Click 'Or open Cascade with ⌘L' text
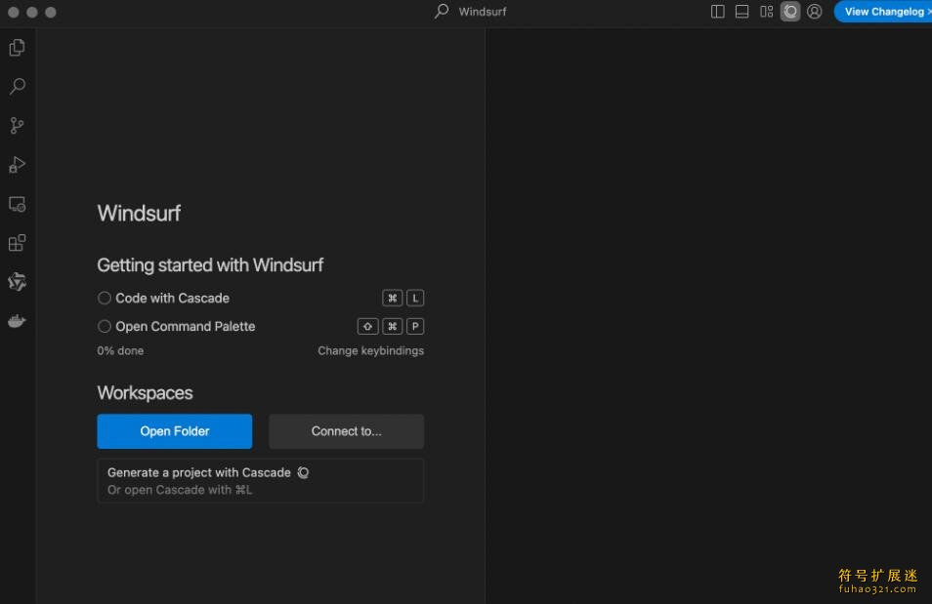 [x=180, y=490]
